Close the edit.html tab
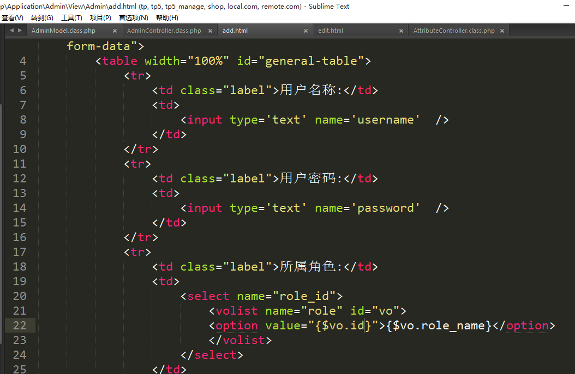This screenshot has width=575, height=374. click(x=401, y=31)
